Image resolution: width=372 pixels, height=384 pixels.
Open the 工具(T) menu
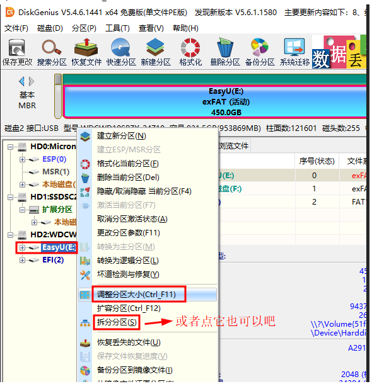117,28
